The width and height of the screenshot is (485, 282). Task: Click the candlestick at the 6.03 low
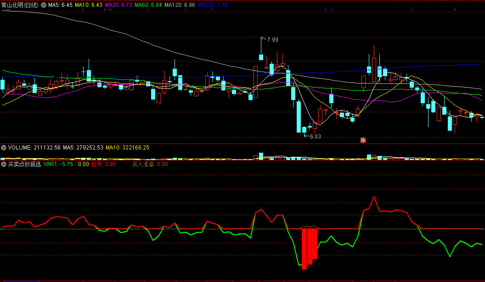coord(304,130)
